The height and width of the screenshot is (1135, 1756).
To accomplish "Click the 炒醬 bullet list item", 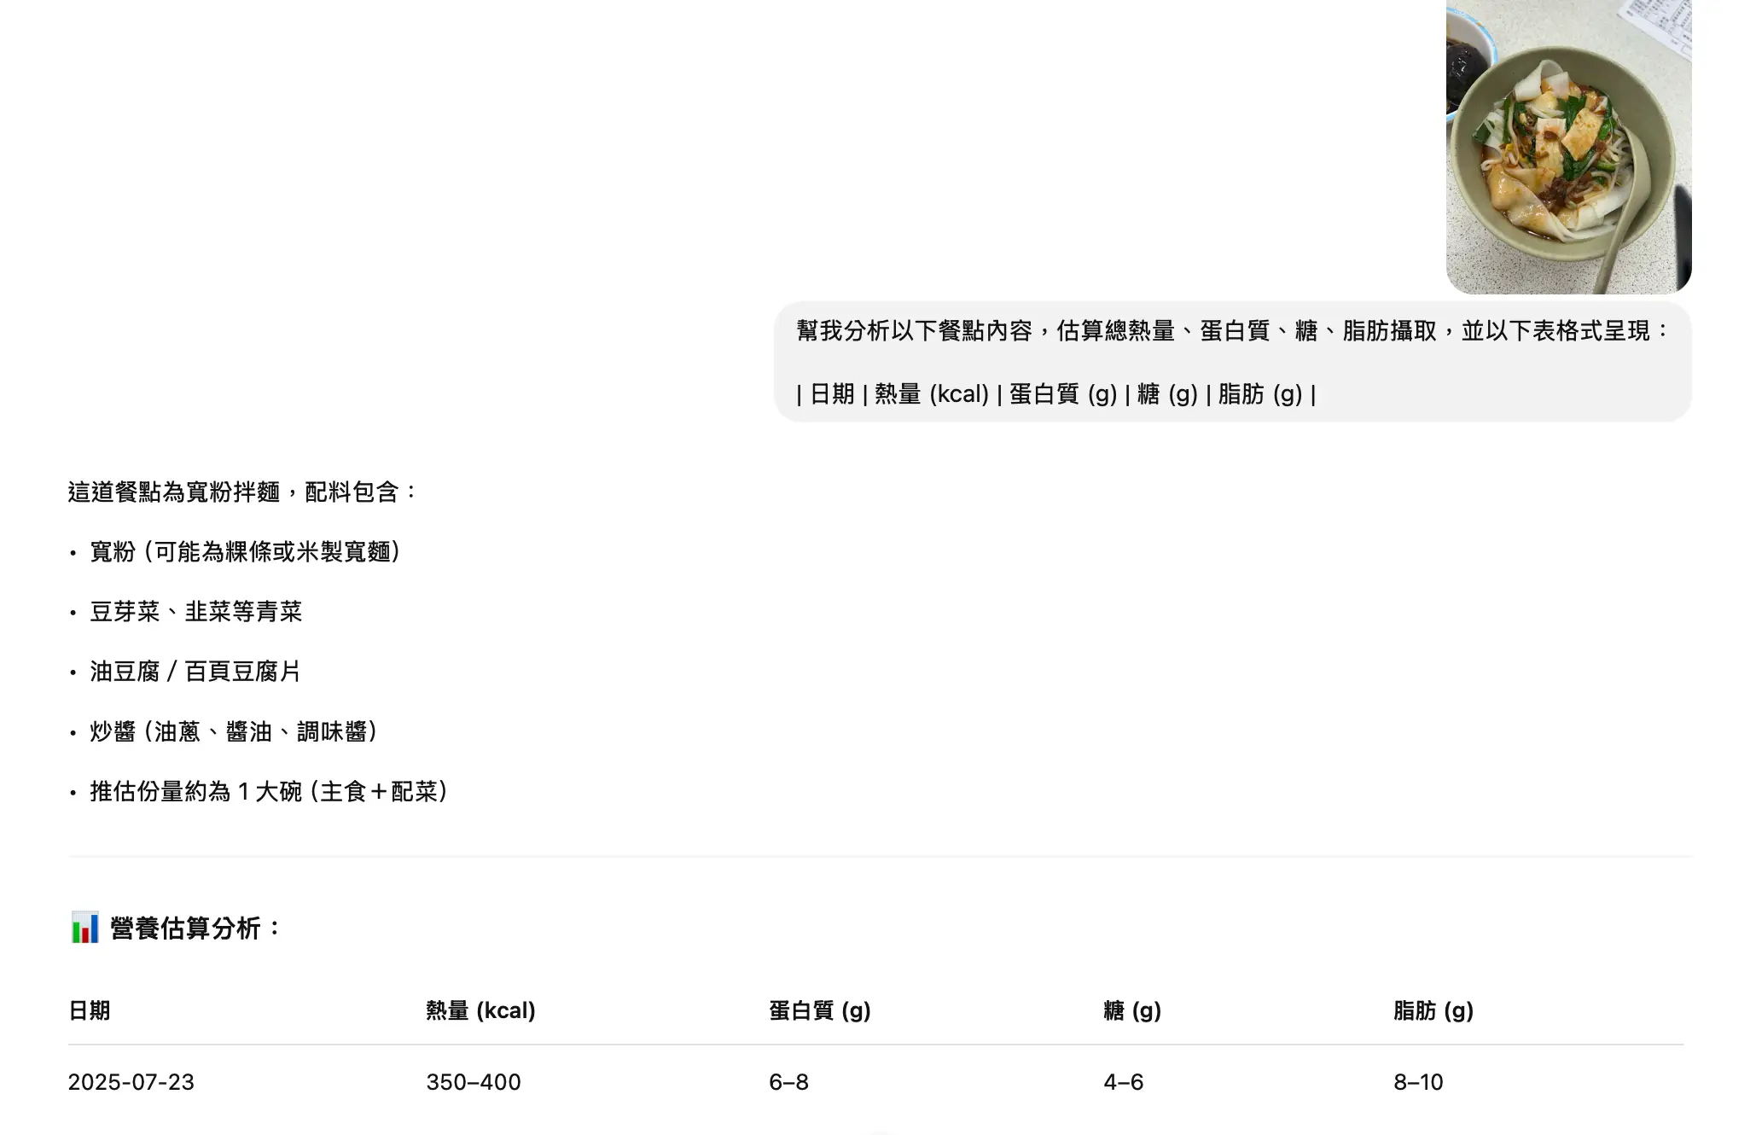I will (235, 731).
